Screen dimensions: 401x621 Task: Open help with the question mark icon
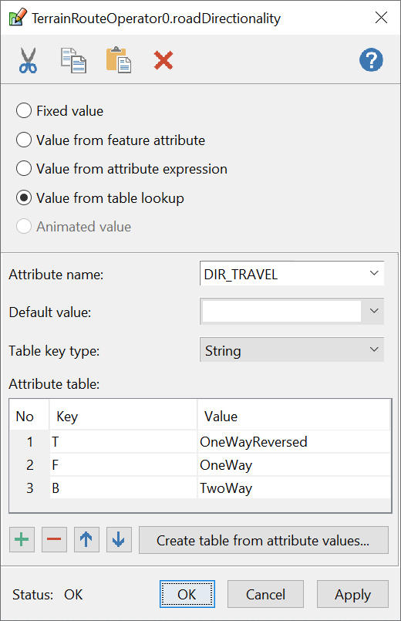coord(371,60)
